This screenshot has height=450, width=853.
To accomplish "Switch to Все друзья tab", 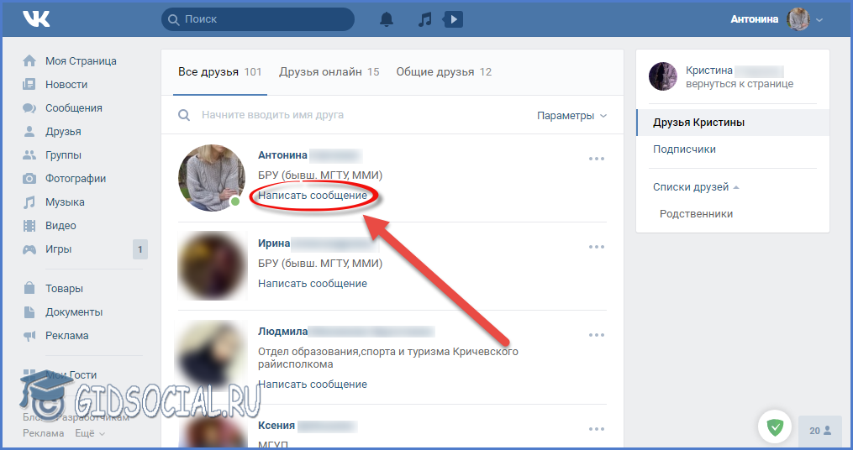I will tap(220, 71).
